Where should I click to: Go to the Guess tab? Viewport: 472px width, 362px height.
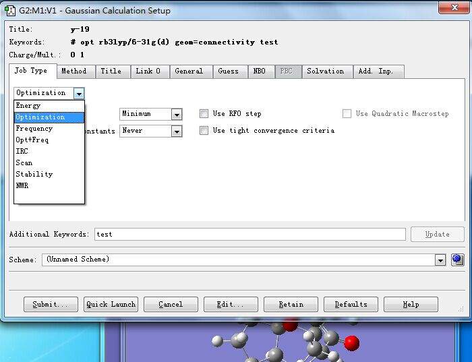[231, 71]
